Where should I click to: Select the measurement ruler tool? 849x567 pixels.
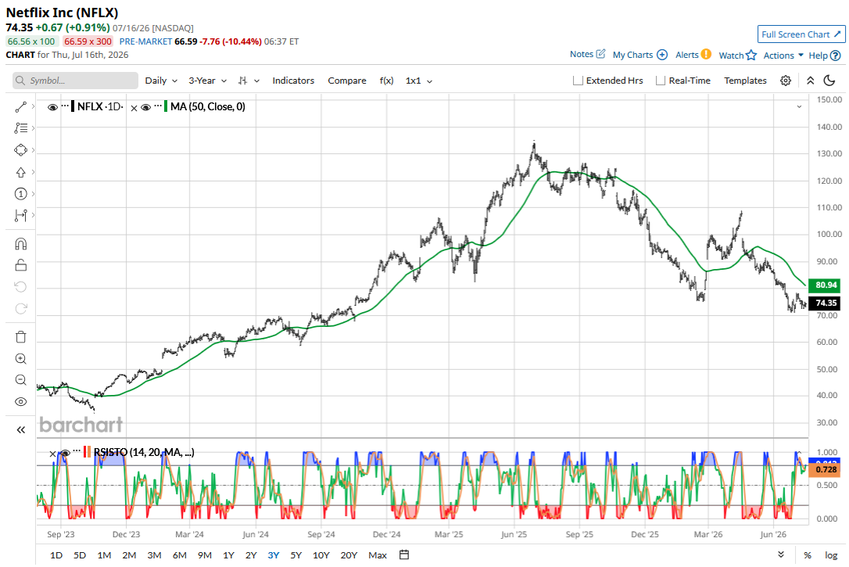click(20, 216)
